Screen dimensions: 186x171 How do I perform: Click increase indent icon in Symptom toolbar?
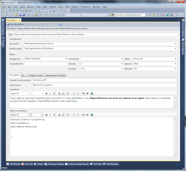pos(87,94)
